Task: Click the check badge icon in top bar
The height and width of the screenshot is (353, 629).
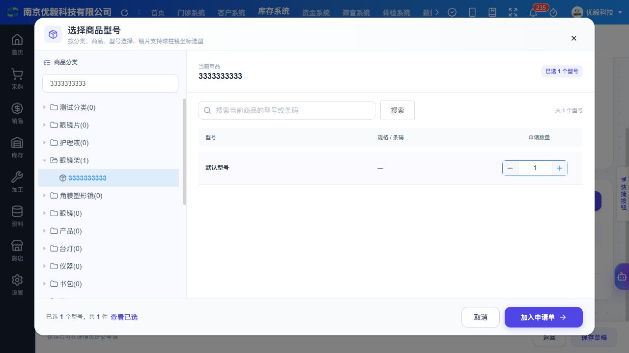Action: tap(452, 12)
